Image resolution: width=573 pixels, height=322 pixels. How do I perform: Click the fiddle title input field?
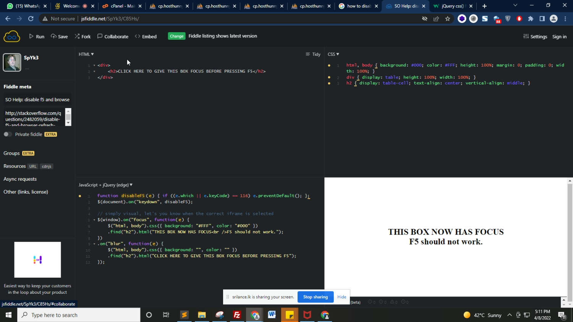click(37, 100)
